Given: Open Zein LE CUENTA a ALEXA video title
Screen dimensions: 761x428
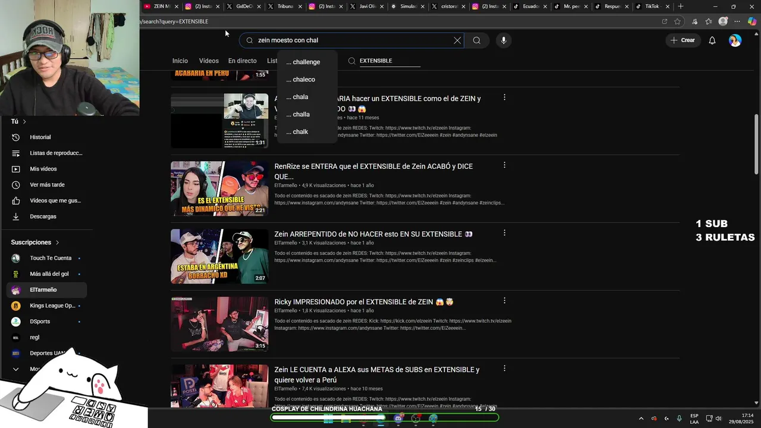Looking at the screenshot, I should coord(376,374).
